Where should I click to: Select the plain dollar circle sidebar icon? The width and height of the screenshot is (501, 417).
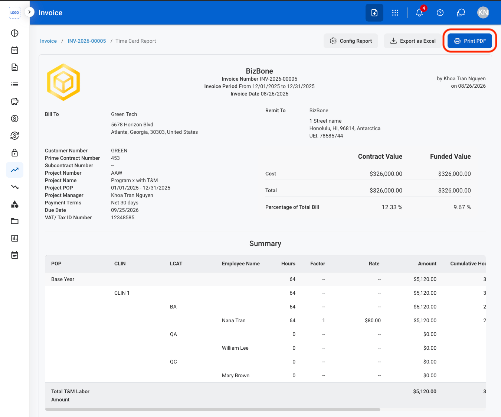click(14, 119)
